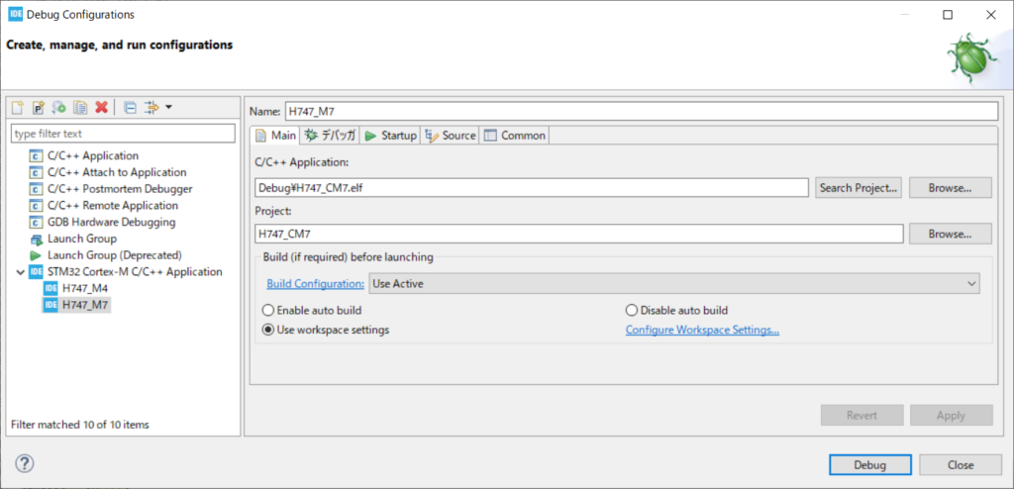The height and width of the screenshot is (489, 1014).
Task: Click the New launch configuration icon
Action: click(18, 107)
